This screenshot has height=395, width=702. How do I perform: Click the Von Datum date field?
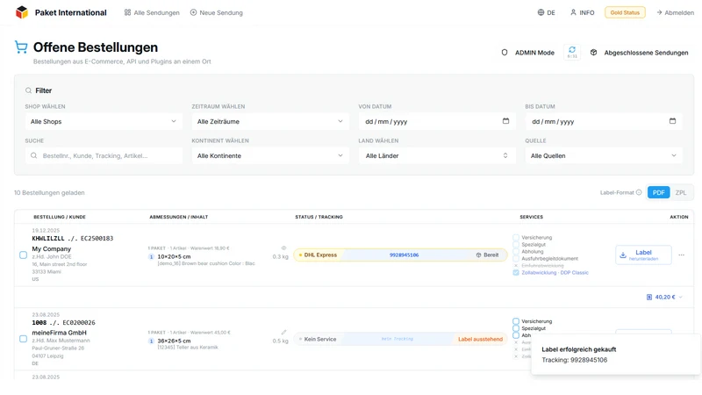pyautogui.click(x=436, y=121)
